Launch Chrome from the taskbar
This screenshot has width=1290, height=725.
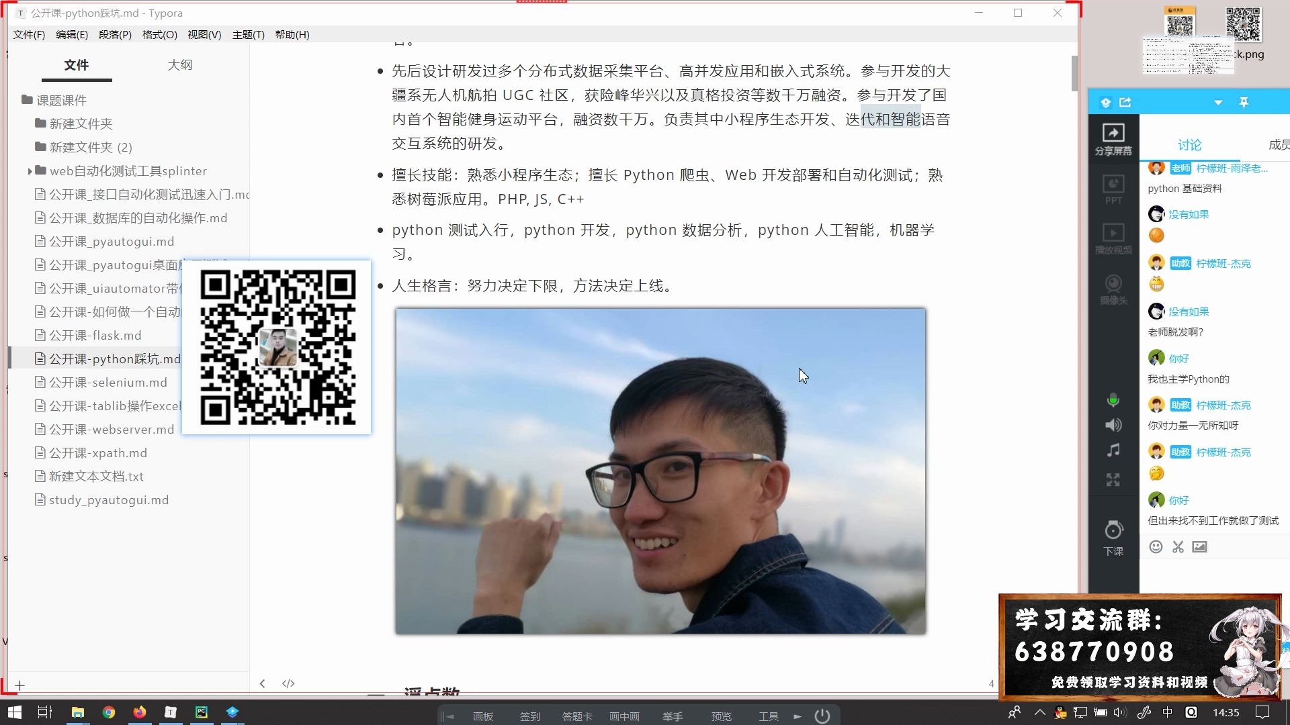click(x=109, y=712)
